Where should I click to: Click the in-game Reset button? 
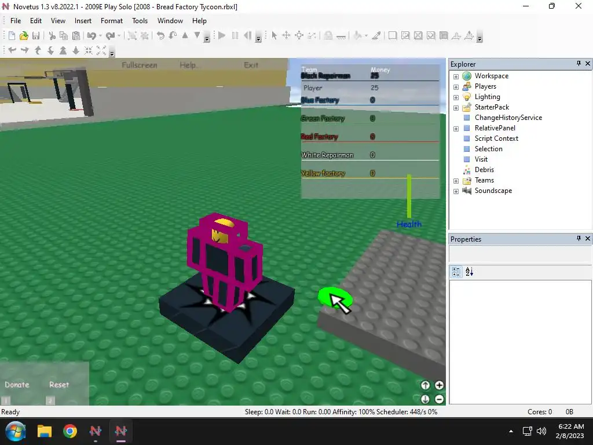[59, 385]
